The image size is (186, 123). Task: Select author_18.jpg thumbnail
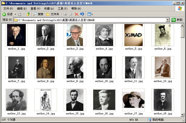pyautogui.click(x=163, y=100)
